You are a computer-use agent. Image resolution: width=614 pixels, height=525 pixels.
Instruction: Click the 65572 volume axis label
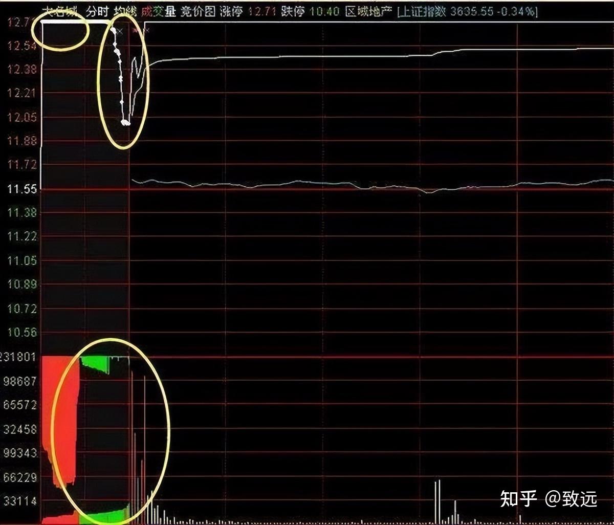click(x=19, y=405)
